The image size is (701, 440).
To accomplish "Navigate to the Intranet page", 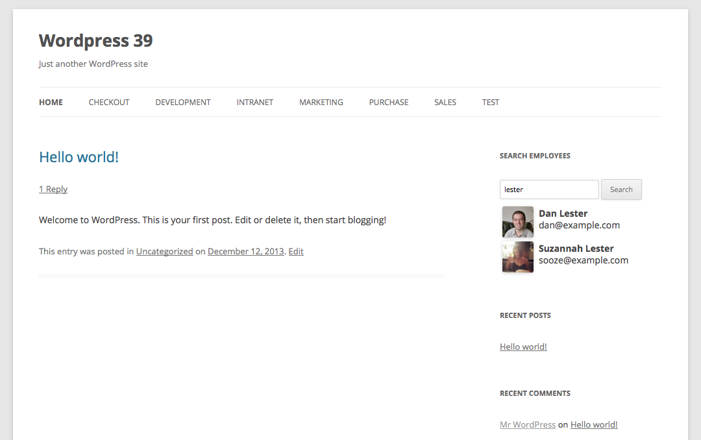I will (254, 102).
